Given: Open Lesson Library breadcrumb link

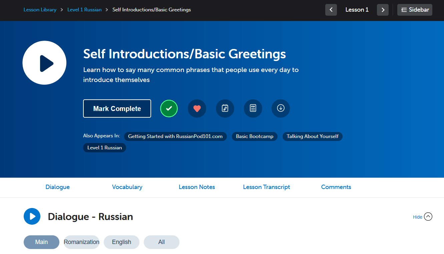Looking at the screenshot, I should tap(40, 10).
